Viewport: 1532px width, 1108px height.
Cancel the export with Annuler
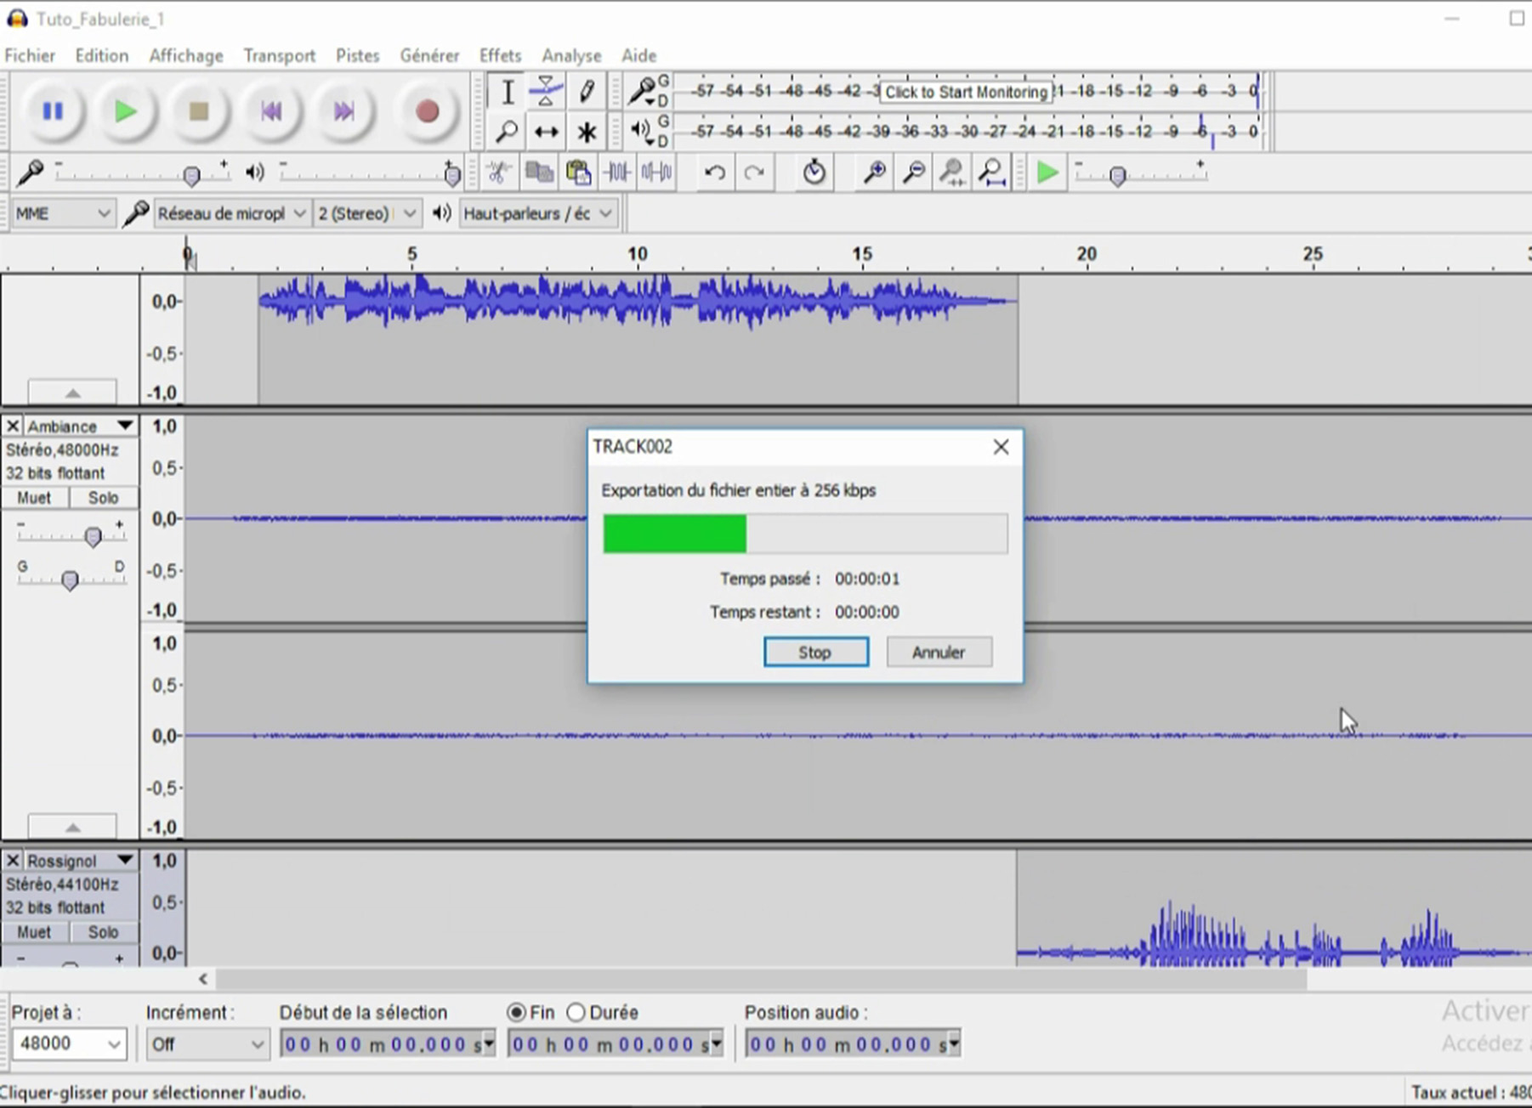coord(939,652)
